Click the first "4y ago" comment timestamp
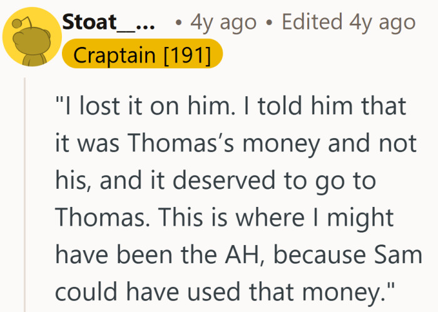The image size is (438, 312). click(x=223, y=22)
